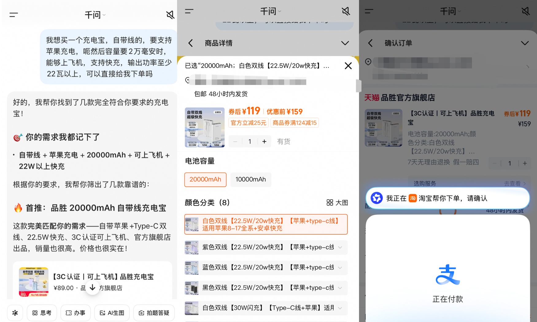537x322 pixels.
Task: Enable 思考 mode in the chat bar
Action: tap(42, 313)
